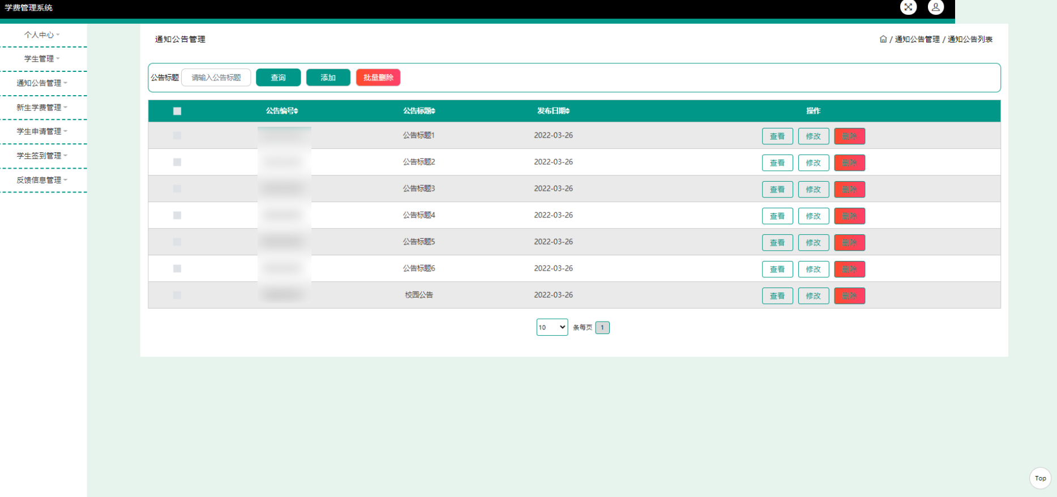Delete the 公告标题3 row
This screenshot has width=1057, height=497.
coord(849,190)
